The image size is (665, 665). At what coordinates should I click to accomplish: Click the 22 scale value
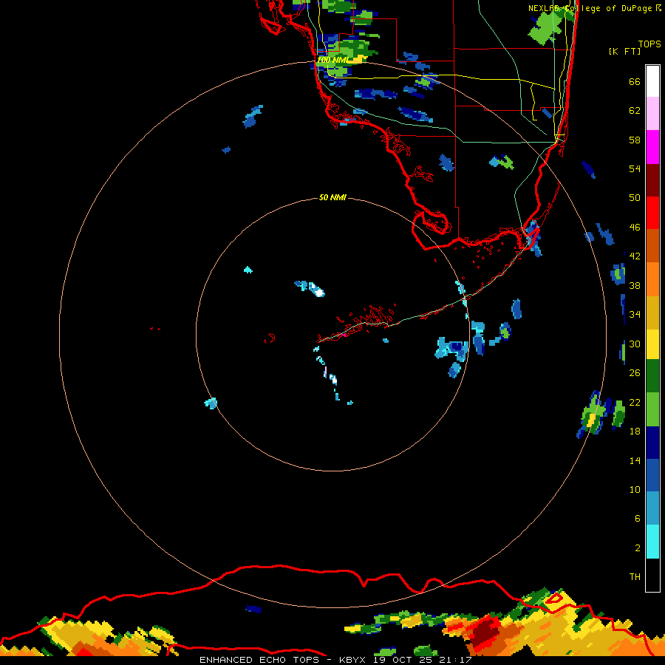(x=635, y=402)
